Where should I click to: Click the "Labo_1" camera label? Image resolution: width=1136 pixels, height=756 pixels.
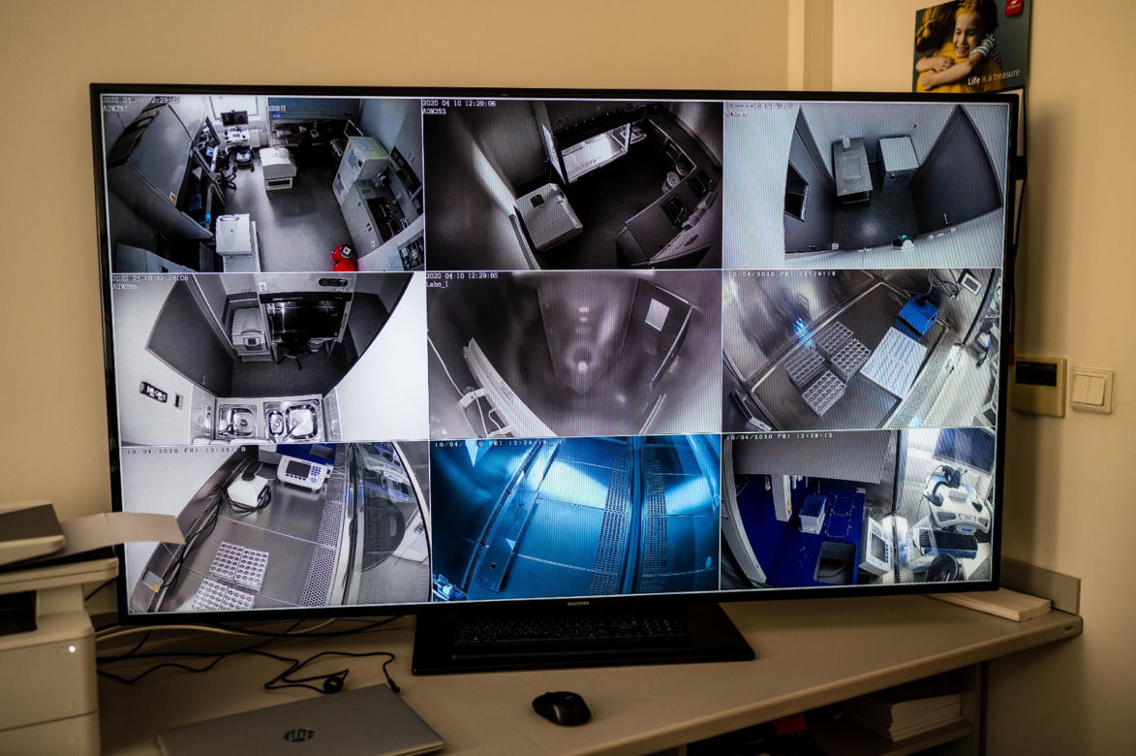coord(439,284)
